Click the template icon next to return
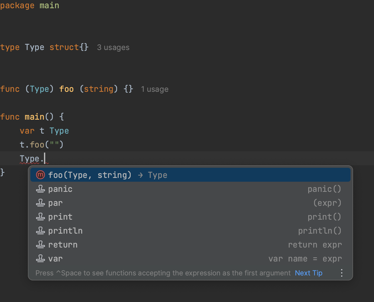 click(41, 245)
